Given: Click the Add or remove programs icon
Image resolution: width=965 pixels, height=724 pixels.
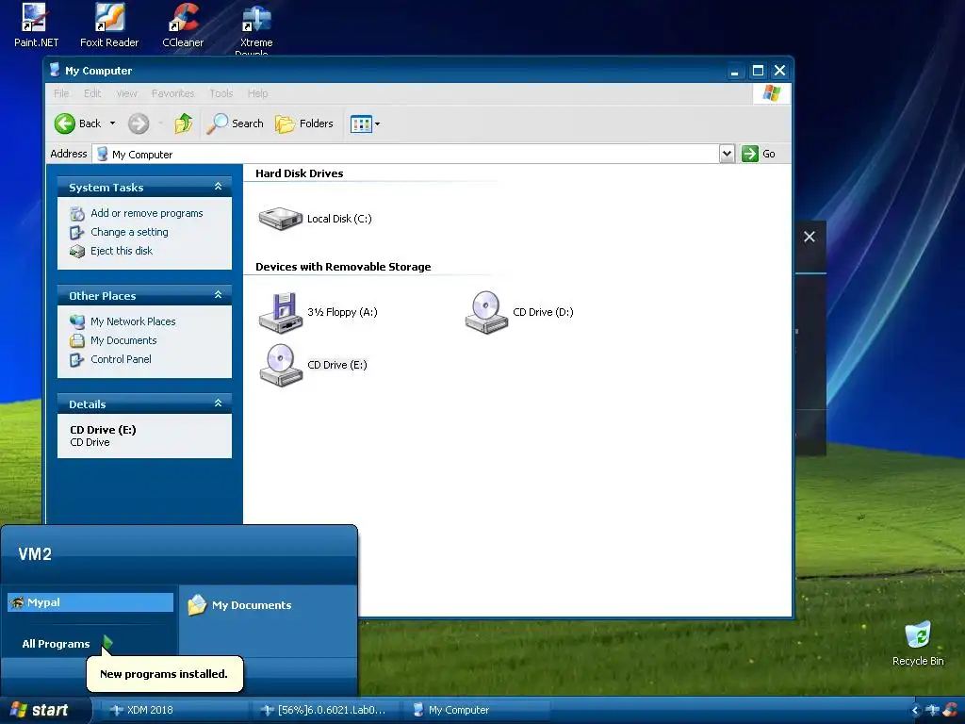Looking at the screenshot, I should (x=77, y=214).
